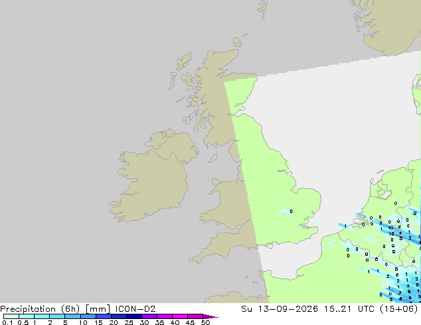The width and height of the screenshot is (421, 325).
Task: Select the purple arrow tip above 50
Action: pos(210,316)
